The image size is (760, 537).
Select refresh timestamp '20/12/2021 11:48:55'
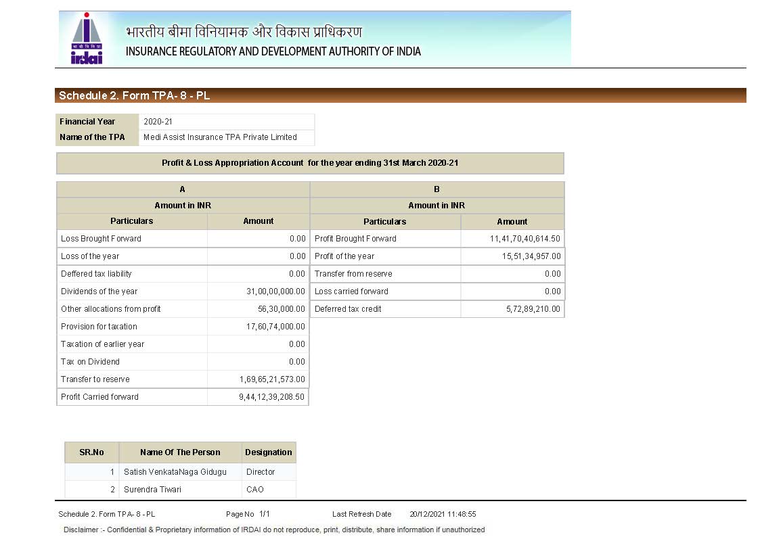[x=443, y=514]
